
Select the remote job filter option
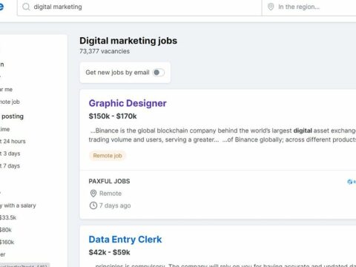pos(10,102)
